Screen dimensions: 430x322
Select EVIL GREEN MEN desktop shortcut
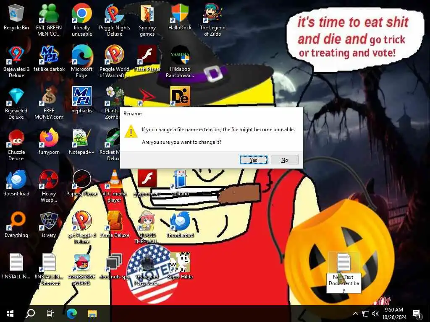pos(49,21)
